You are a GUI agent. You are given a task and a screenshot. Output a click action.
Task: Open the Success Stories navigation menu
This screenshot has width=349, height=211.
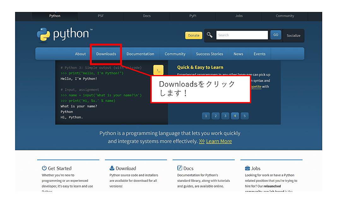pyautogui.click(x=210, y=54)
